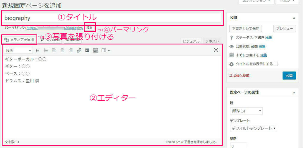The image size is (303, 148).
Task: Click the draft saved time status text
Action: click(x=191, y=142)
